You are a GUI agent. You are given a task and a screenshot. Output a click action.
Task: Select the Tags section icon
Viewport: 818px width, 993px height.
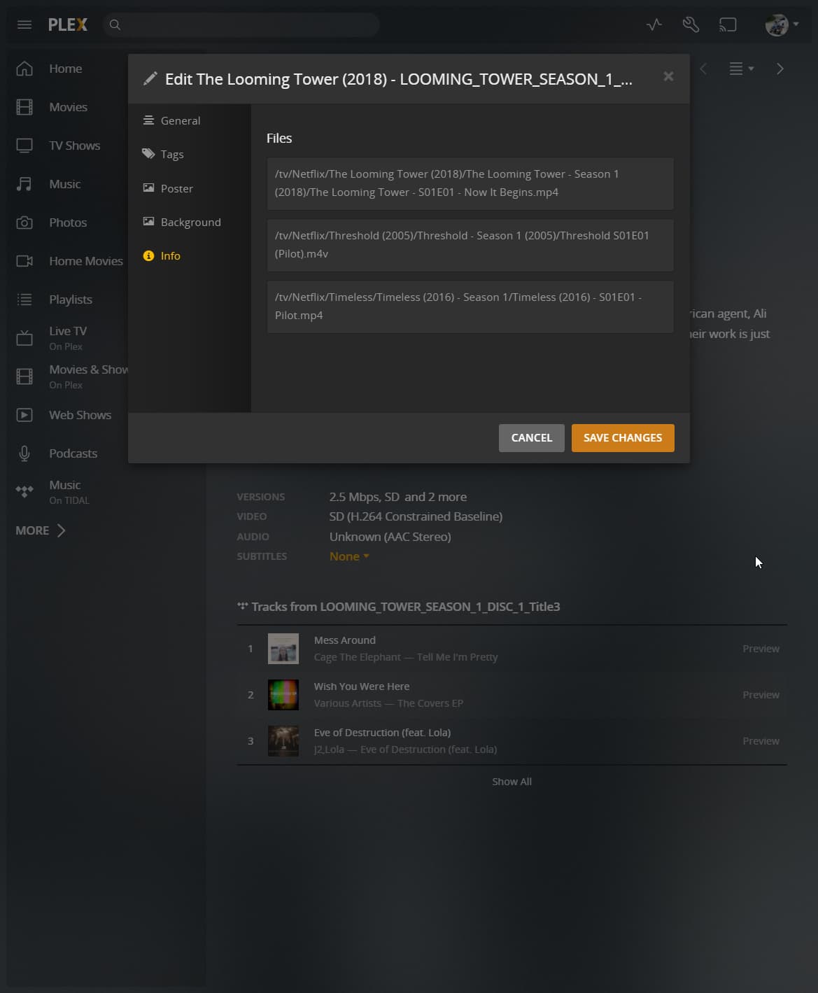point(148,154)
